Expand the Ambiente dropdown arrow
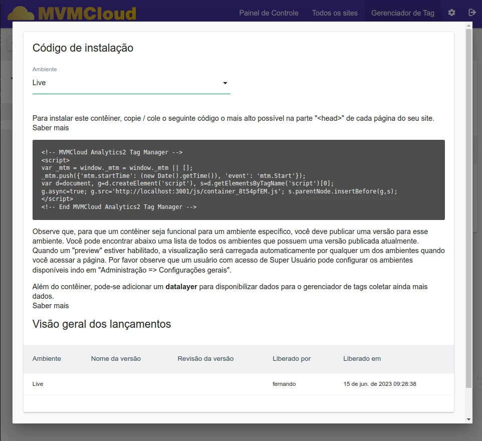This screenshot has height=441, width=482. 225,83
